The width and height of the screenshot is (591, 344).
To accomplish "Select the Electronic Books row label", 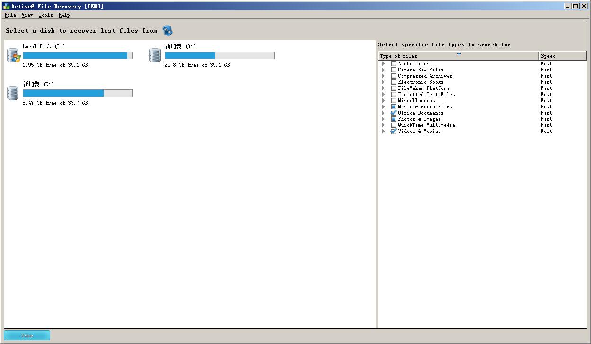I will pos(421,82).
